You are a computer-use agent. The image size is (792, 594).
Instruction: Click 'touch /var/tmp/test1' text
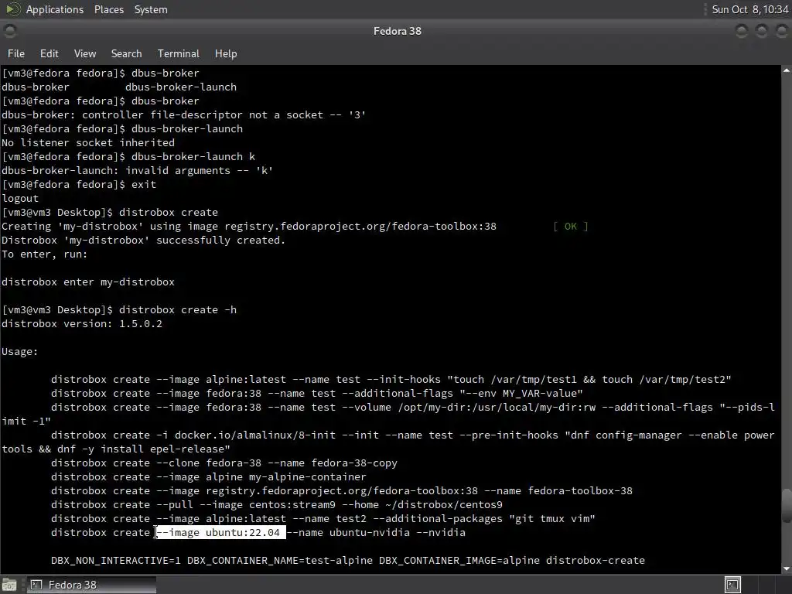coord(515,379)
